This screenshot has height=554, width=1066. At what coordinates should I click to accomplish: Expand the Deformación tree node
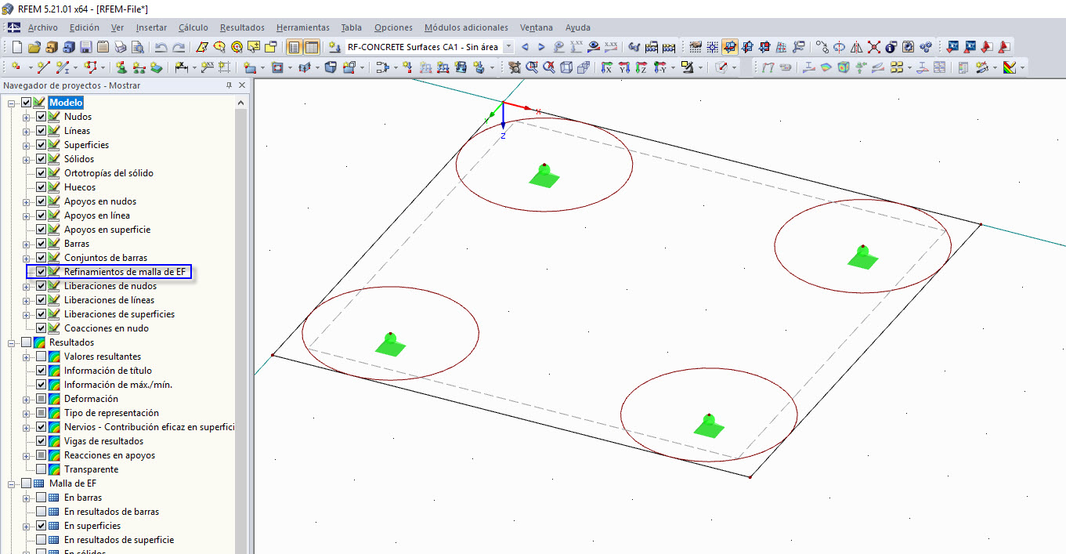point(27,399)
